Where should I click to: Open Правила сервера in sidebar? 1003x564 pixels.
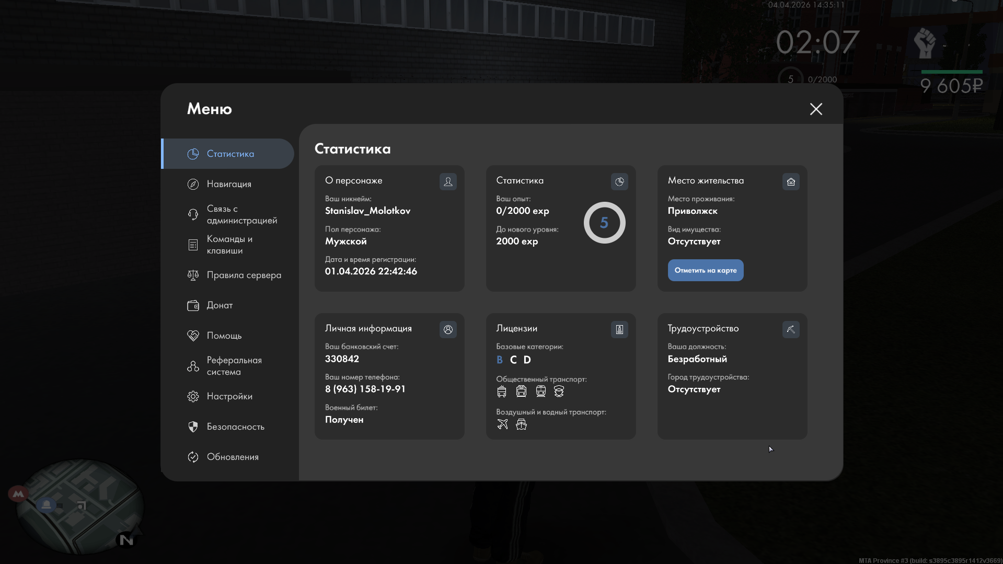point(243,275)
